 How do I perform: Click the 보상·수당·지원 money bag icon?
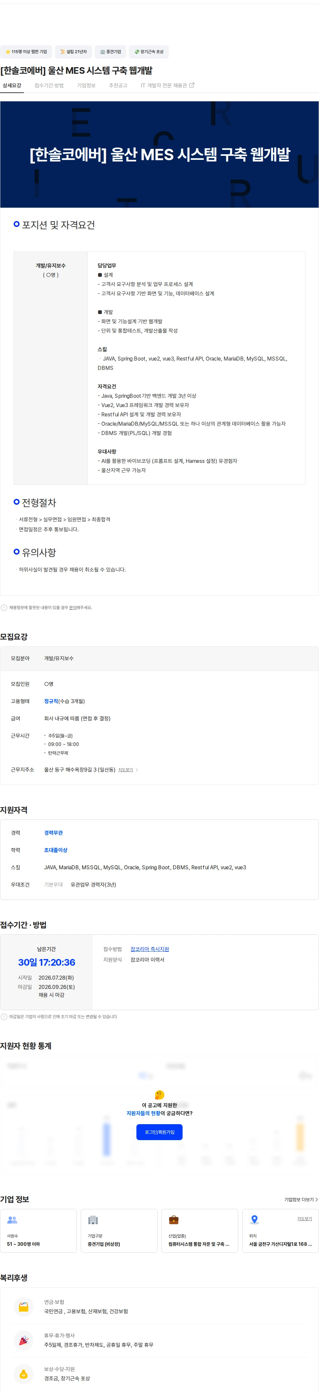pos(23,1374)
